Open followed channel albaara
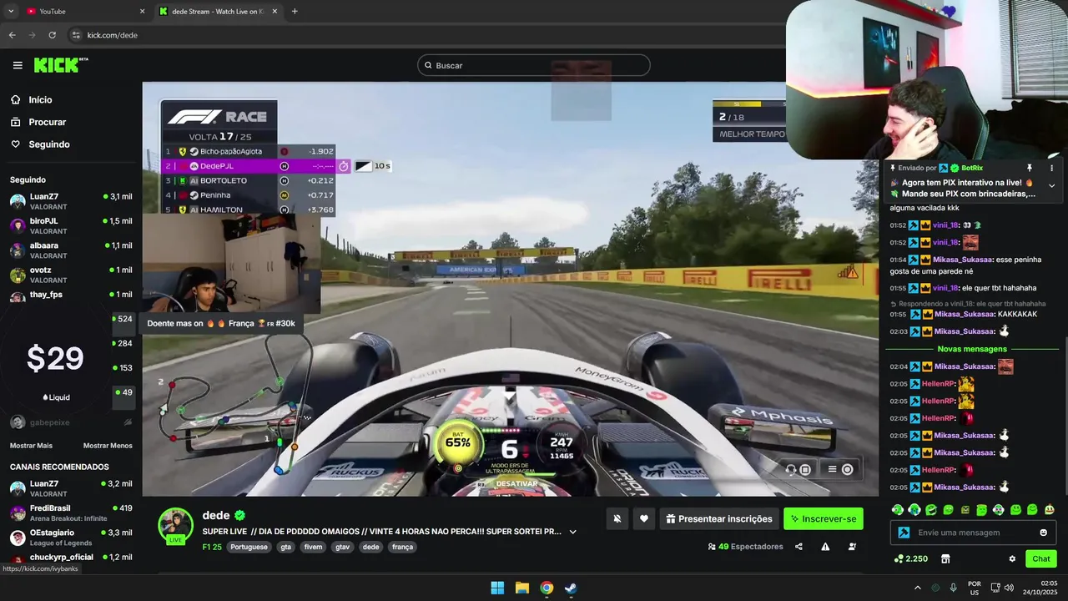The width and height of the screenshot is (1068, 601). click(x=71, y=250)
